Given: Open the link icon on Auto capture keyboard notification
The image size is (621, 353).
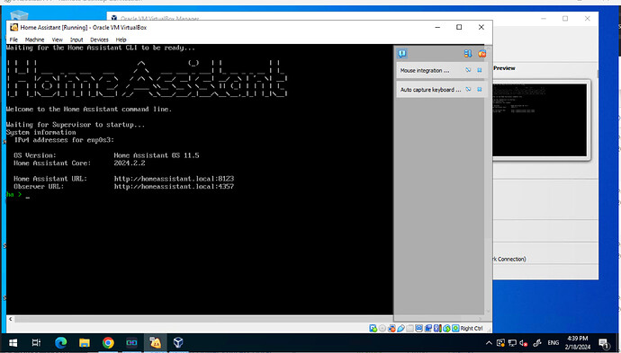Looking at the screenshot, I should tap(468, 89).
